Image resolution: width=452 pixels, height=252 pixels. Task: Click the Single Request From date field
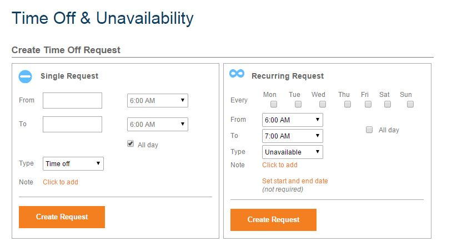pyautogui.click(x=72, y=100)
